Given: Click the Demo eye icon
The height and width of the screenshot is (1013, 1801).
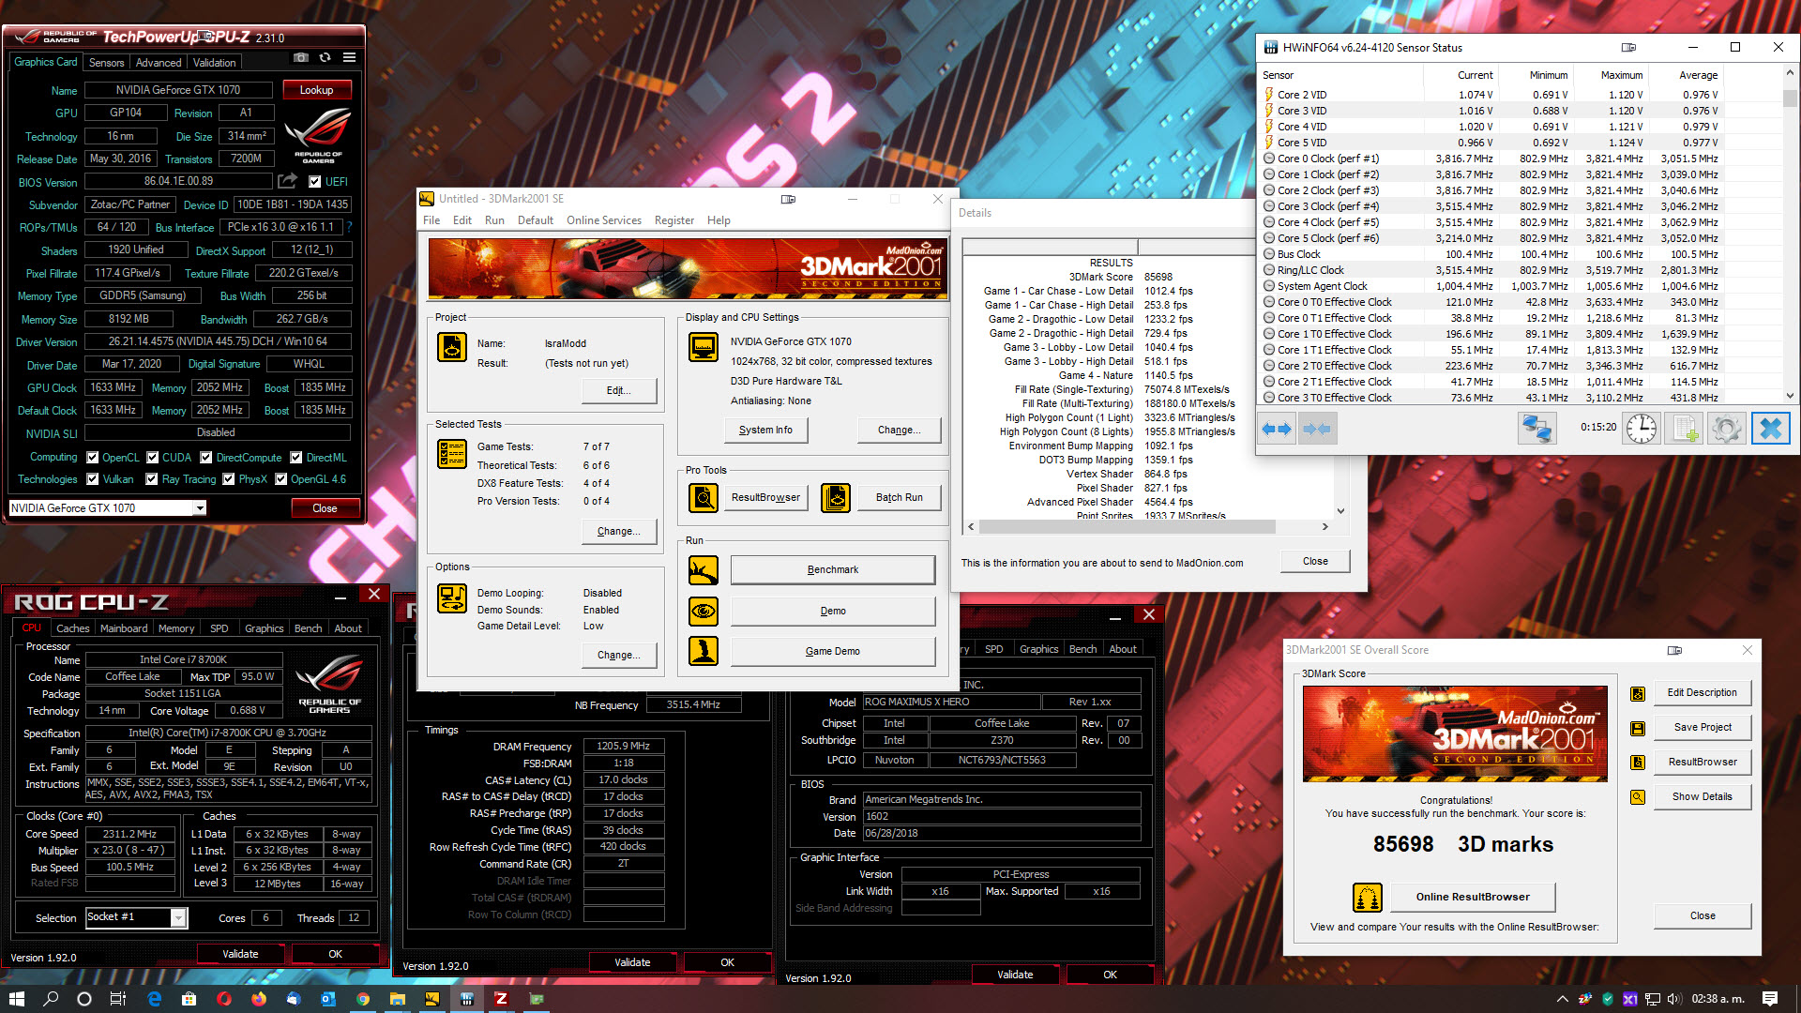Looking at the screenshot, I should (x=704, y=611).
